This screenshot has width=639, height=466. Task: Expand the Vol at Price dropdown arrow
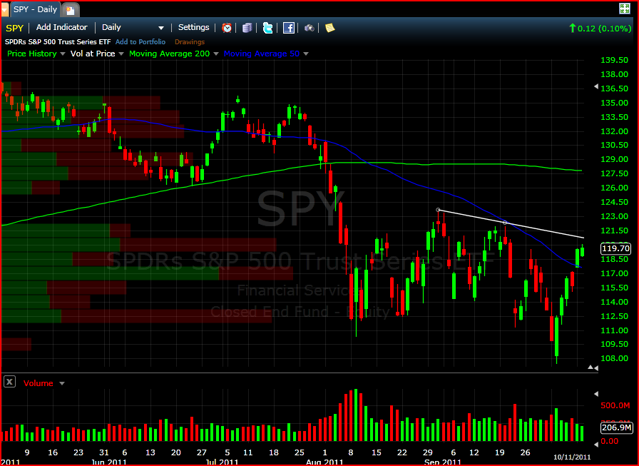point(121,54)
